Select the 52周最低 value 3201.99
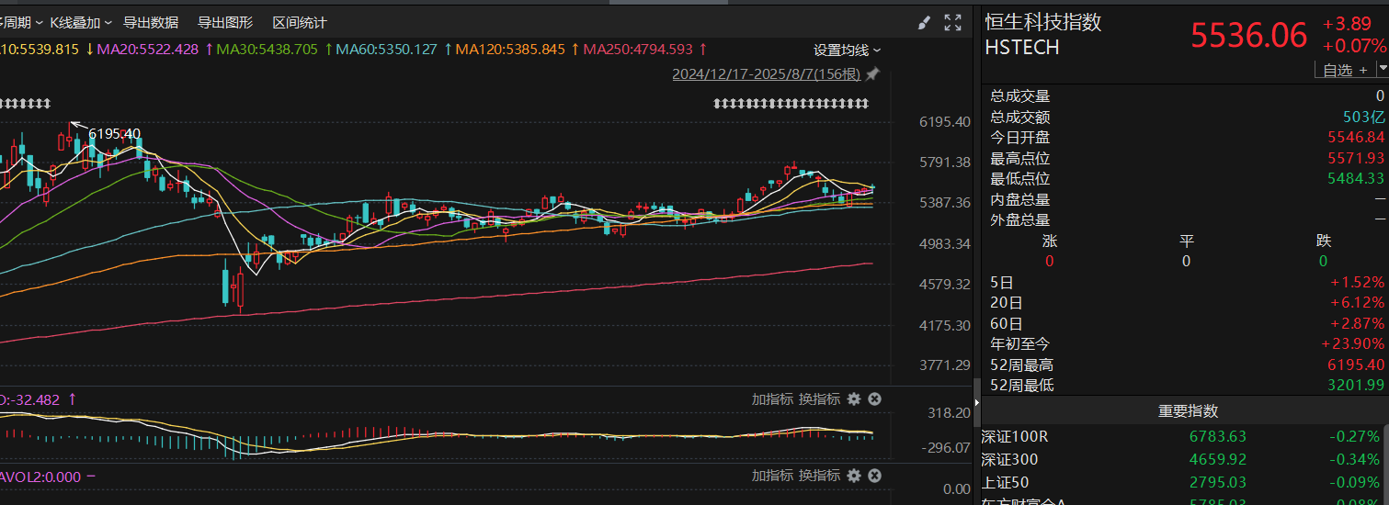Screen dimensions: 1389x505 1356,385
